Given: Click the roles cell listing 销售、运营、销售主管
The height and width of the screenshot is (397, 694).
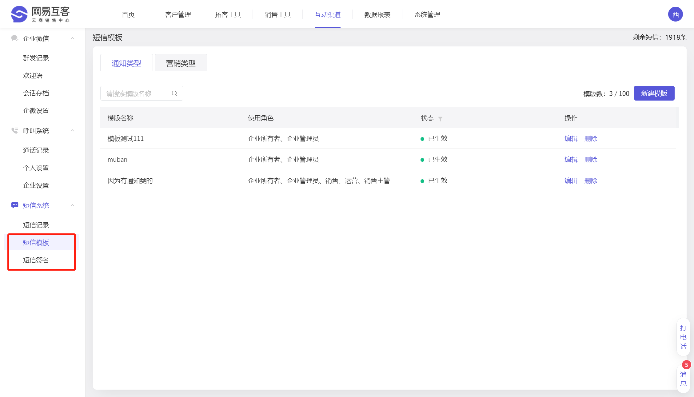Looking at the screenshot, I should [319, 181].
